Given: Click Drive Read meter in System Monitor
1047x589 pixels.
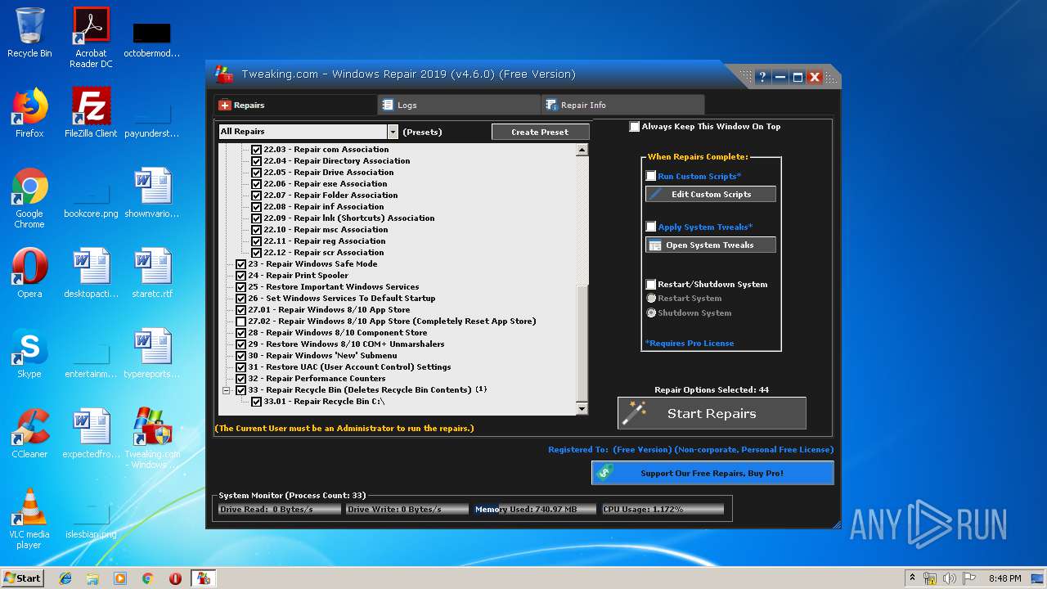Looking at the screenshot, I should (279, 509).
